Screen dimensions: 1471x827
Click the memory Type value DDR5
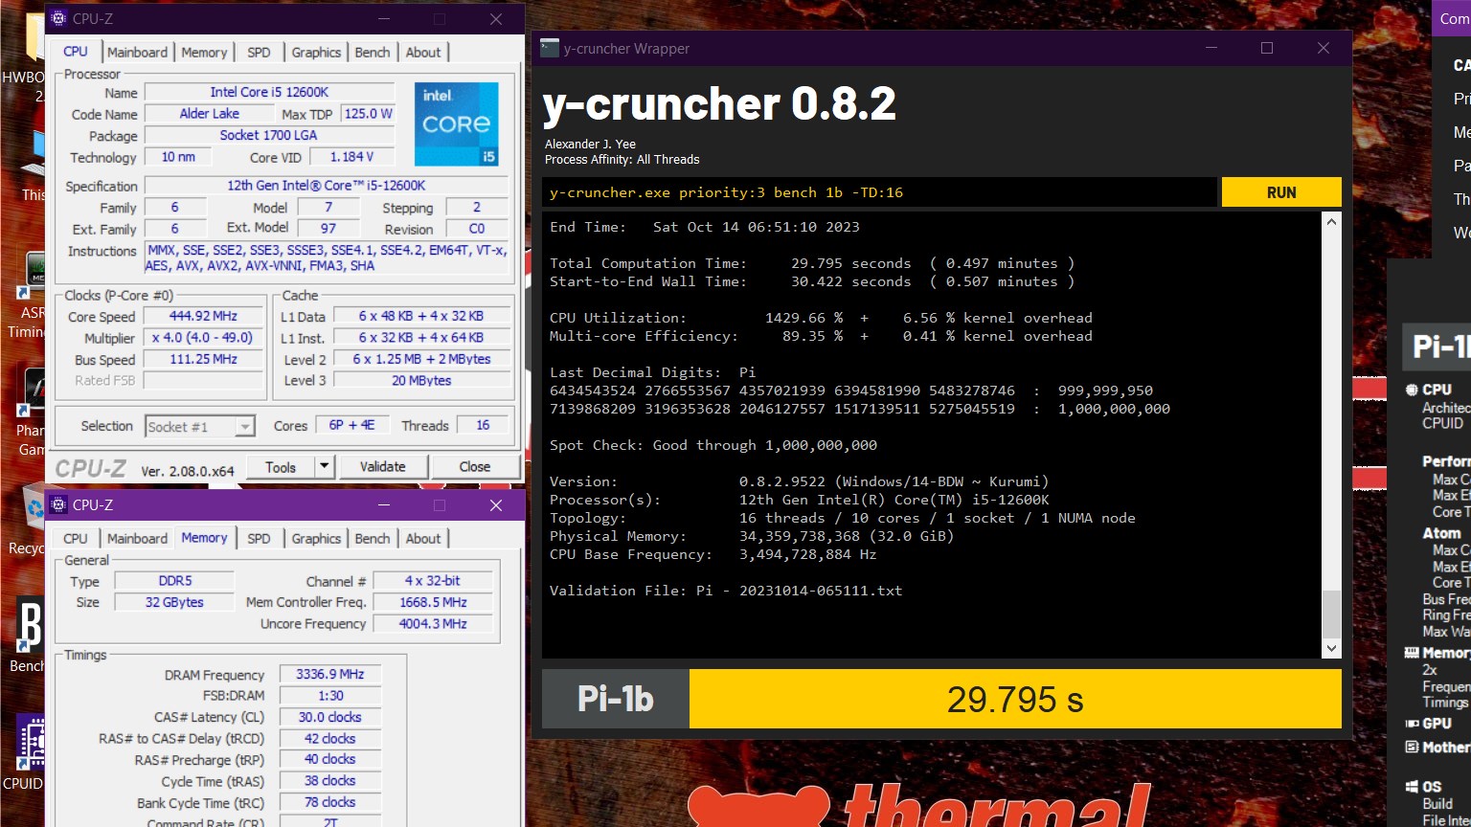pos(174,580)
